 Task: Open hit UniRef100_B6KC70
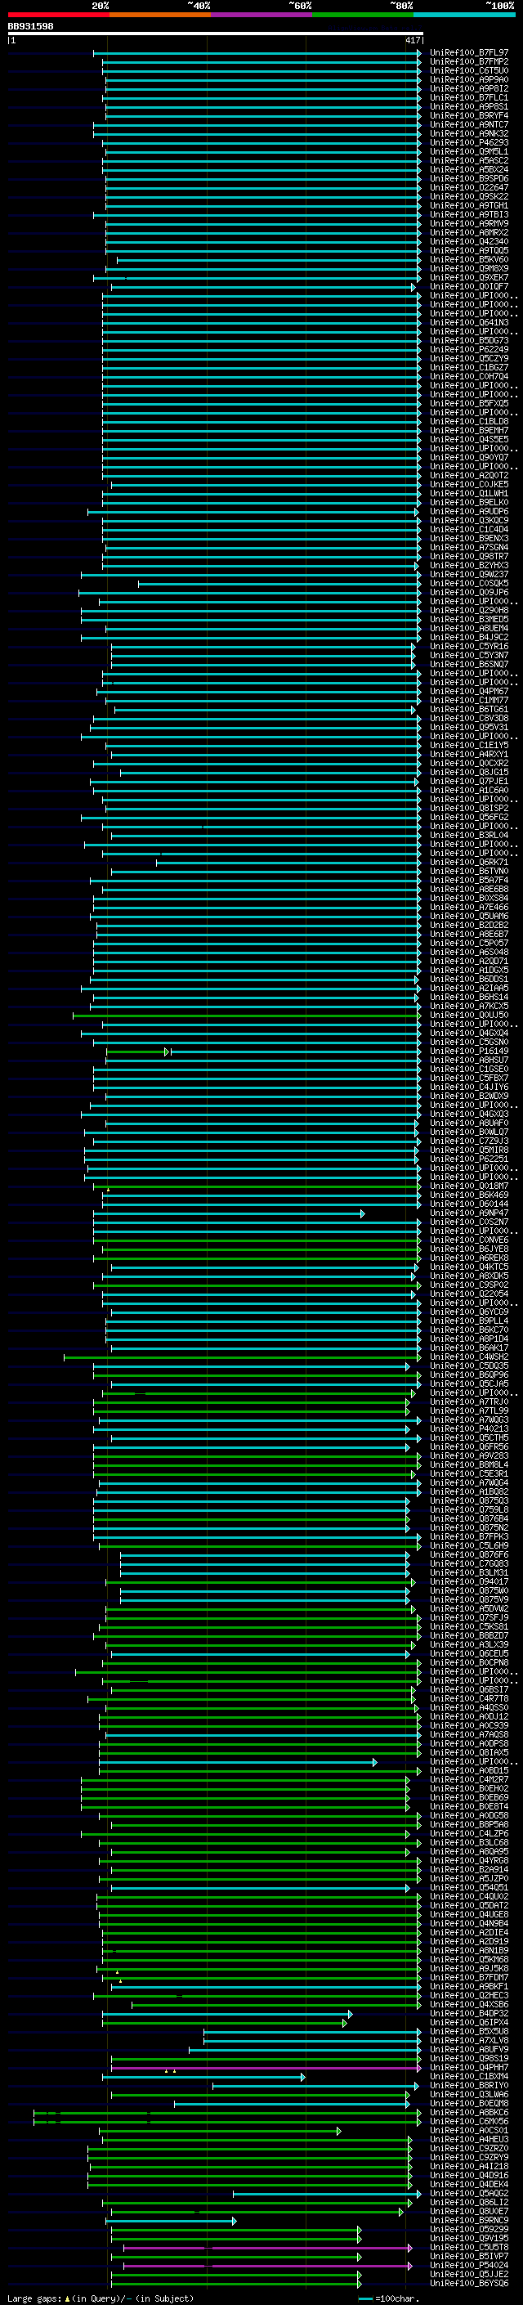coord(468,1330)
